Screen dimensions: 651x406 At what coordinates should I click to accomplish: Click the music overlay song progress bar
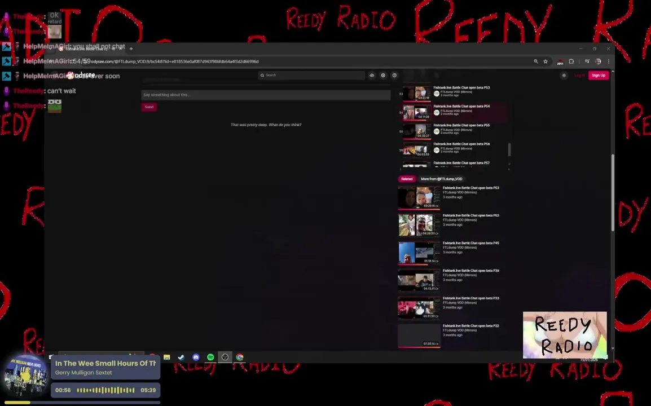pyautogui.click(x=82, y=402)
